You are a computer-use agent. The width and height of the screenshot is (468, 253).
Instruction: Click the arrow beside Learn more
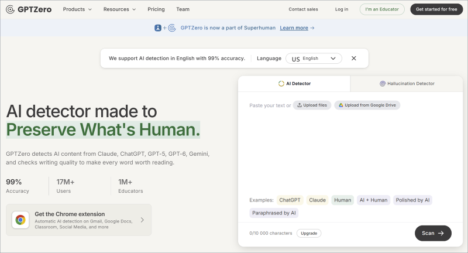tap(312, 28)
